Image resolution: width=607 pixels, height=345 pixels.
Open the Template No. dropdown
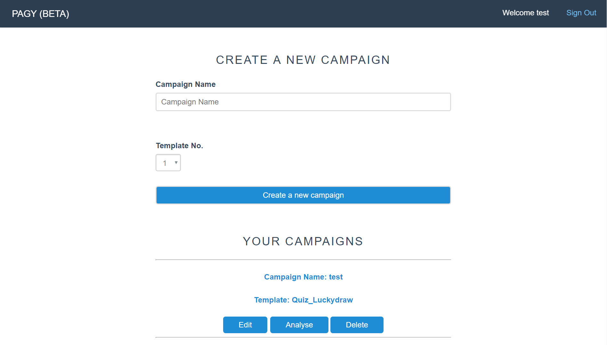(x=168, y=163)
